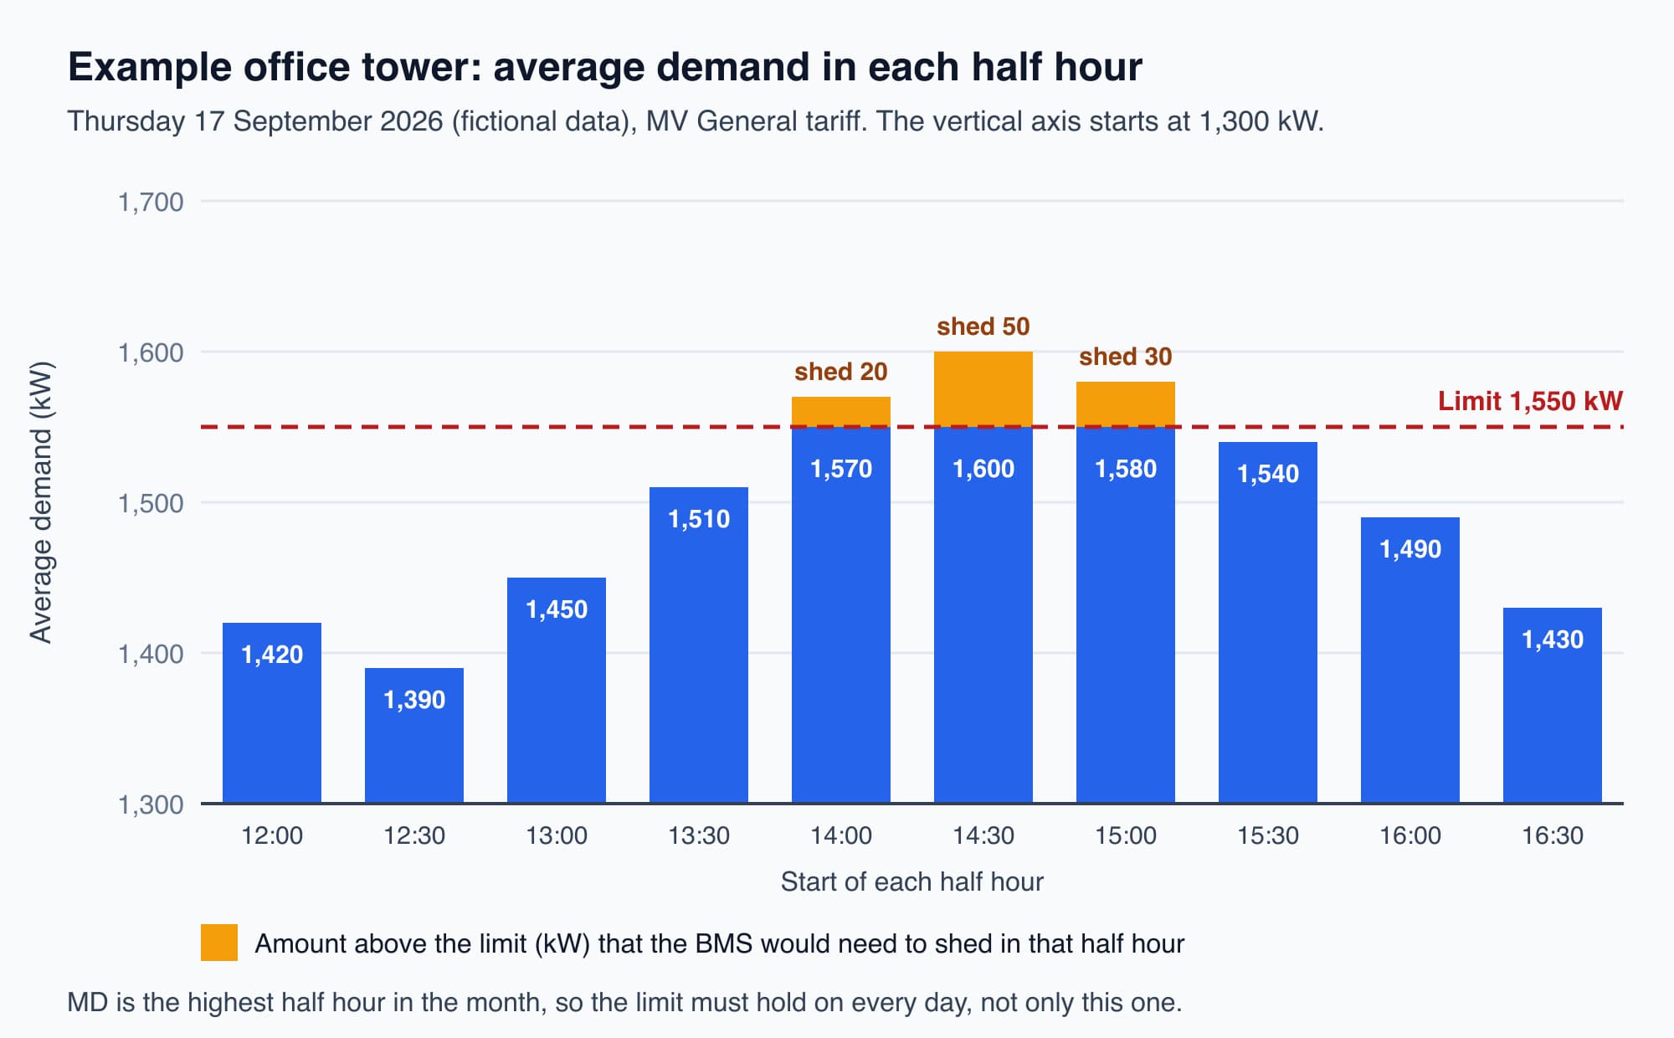Click the orange legend swatch
The height and width of the screenshot is (1038, 1674).
click(x=219, y=943)
